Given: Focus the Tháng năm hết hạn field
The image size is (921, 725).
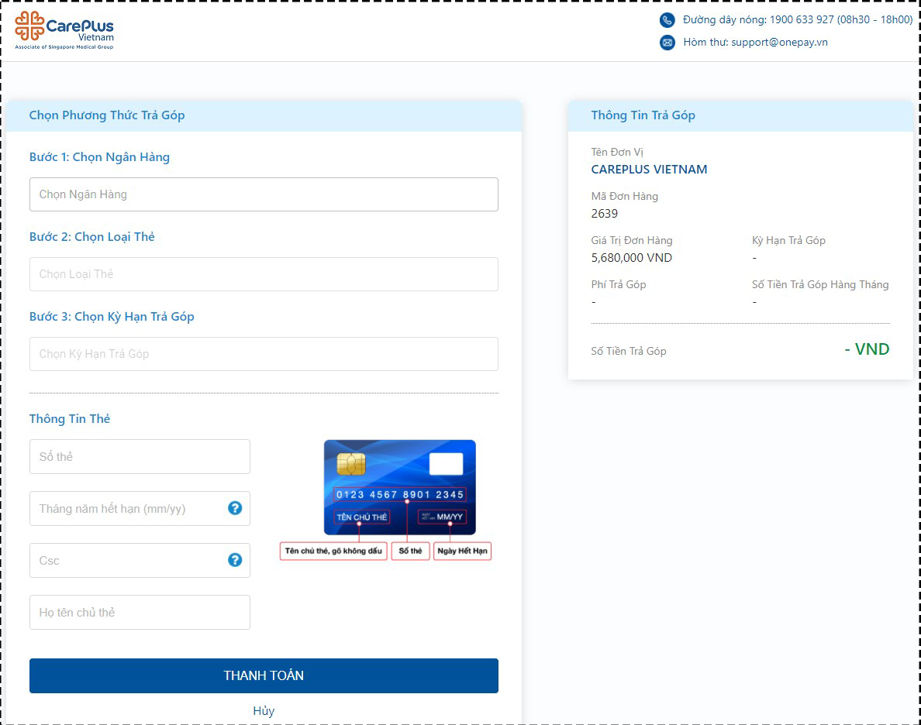Looking at the screenshot, I should [140, 508].
